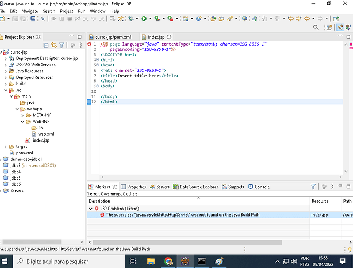Viewport: 353px width, 268px height.
Task: Expand the META-INF folder node
Action: (22, 115)
